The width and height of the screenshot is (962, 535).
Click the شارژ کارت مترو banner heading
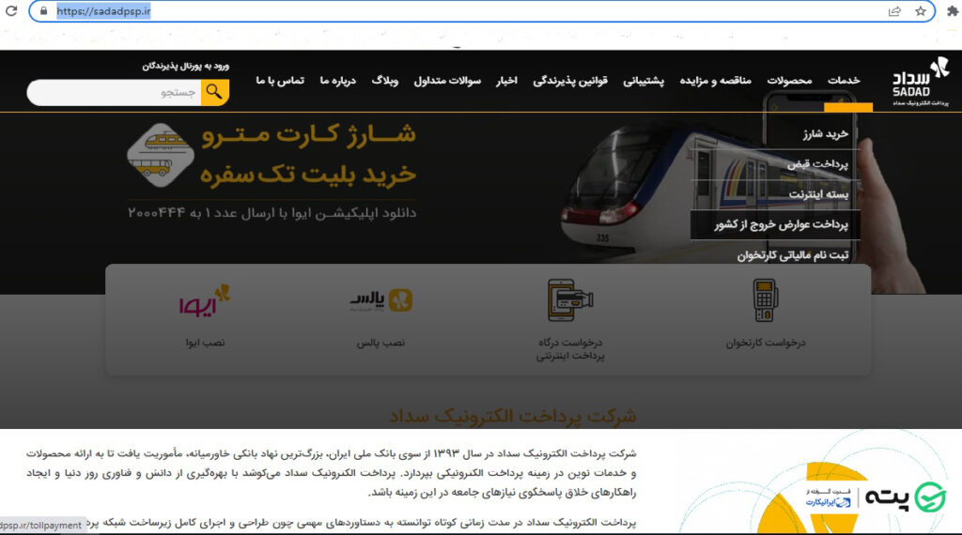(x=308, y=134)
